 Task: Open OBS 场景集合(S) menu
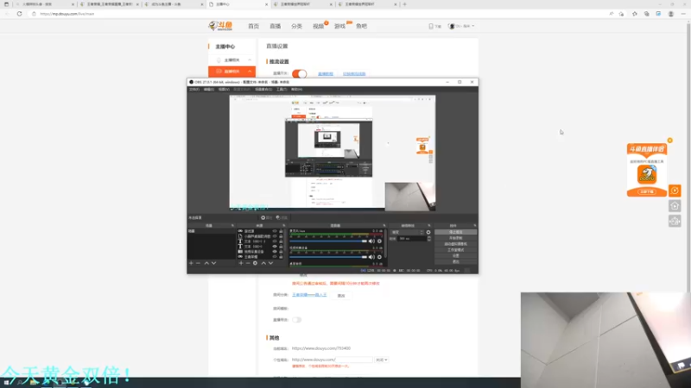pyautogui.click(x=263, y=90)
